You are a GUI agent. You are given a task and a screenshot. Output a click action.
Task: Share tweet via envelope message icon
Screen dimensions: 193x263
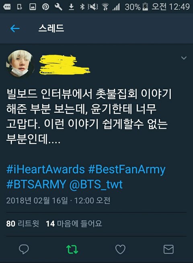coord(168,249)
